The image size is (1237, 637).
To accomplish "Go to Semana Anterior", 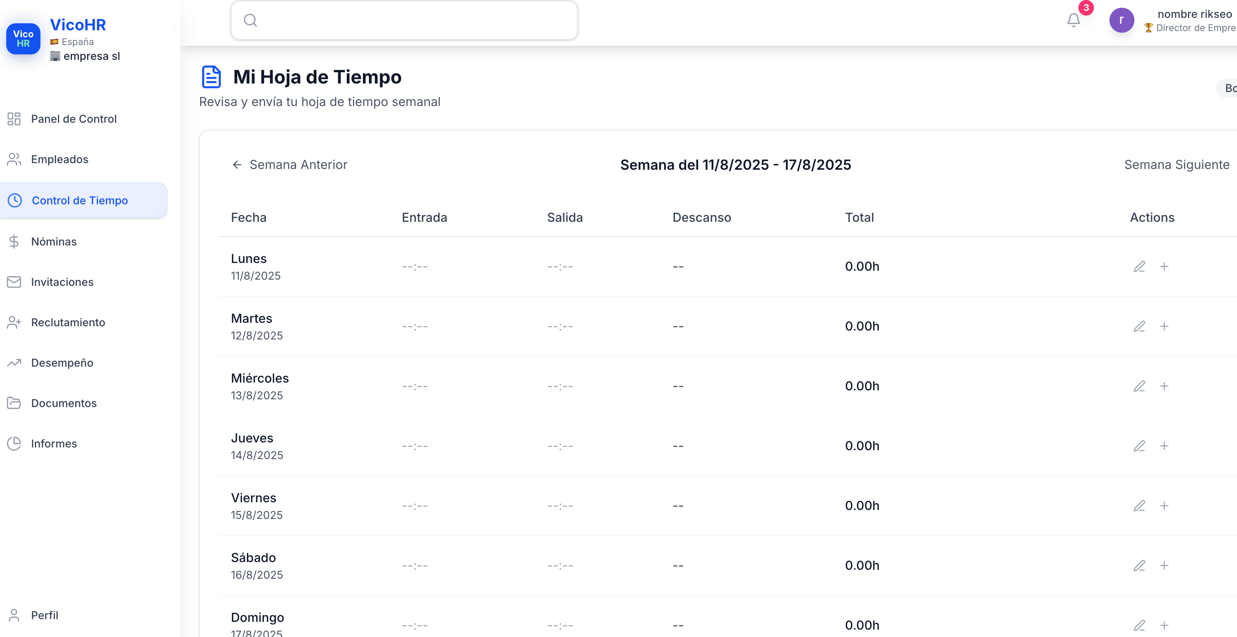I will point(290,165).
